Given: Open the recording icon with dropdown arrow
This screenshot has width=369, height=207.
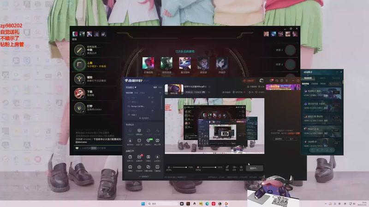Looking at the screenshot, I should coord(234,168).
